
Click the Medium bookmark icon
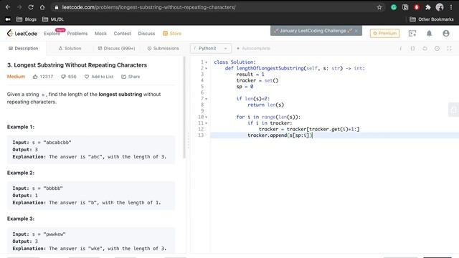(x=8, y=19)
